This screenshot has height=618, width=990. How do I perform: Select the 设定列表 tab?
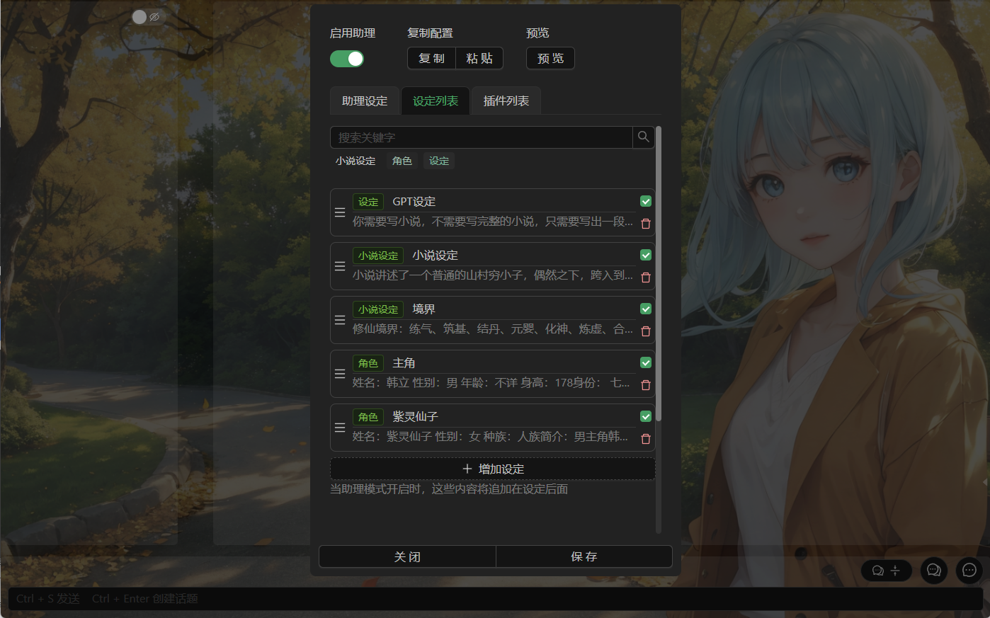pos(436,101)
